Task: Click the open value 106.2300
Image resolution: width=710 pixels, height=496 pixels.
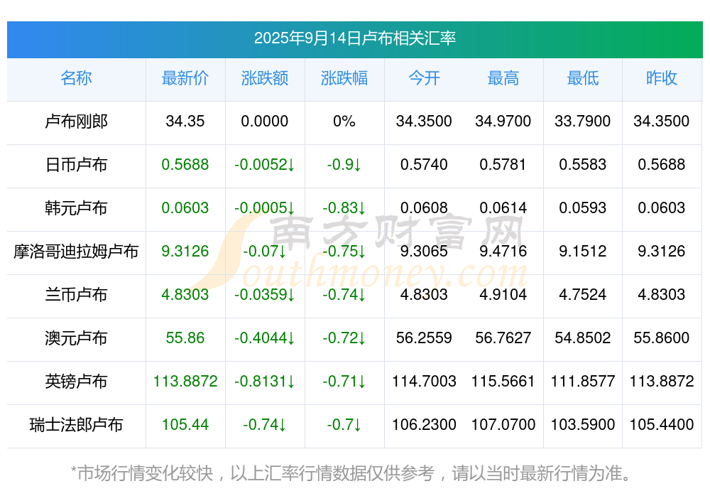Action: tap(424, 425)
